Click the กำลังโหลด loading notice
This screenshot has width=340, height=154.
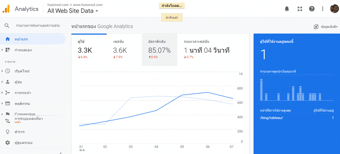point(172,6)
